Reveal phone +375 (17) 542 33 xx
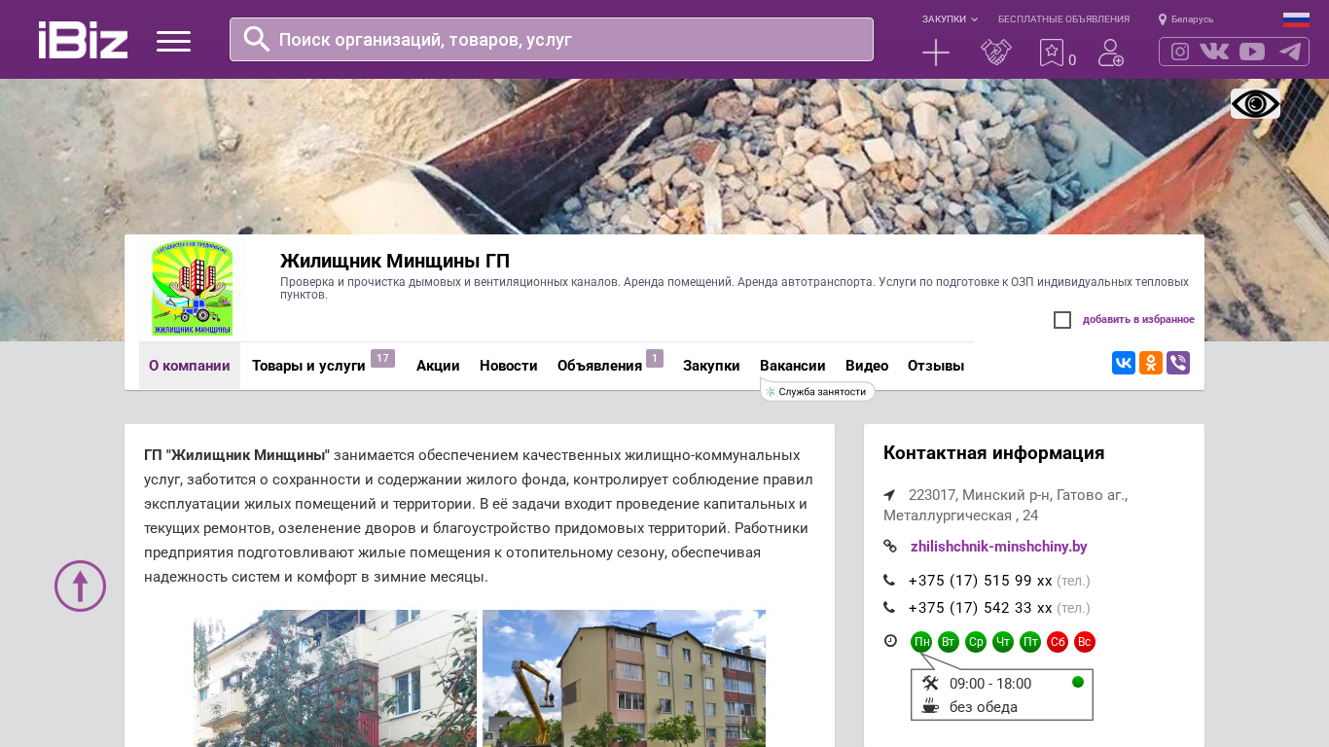Image resolution: width=1329 pixels, height=747 pixels. pos(981,608)
